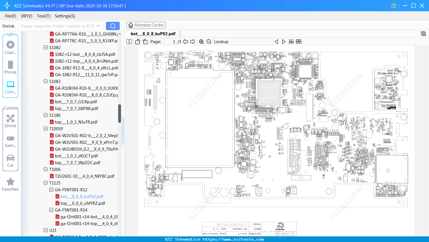Select the highlighted bot__8_0_8_kuP92.pdf file
The width and height of the screenshot is (429, 242).
coord(82,196)
